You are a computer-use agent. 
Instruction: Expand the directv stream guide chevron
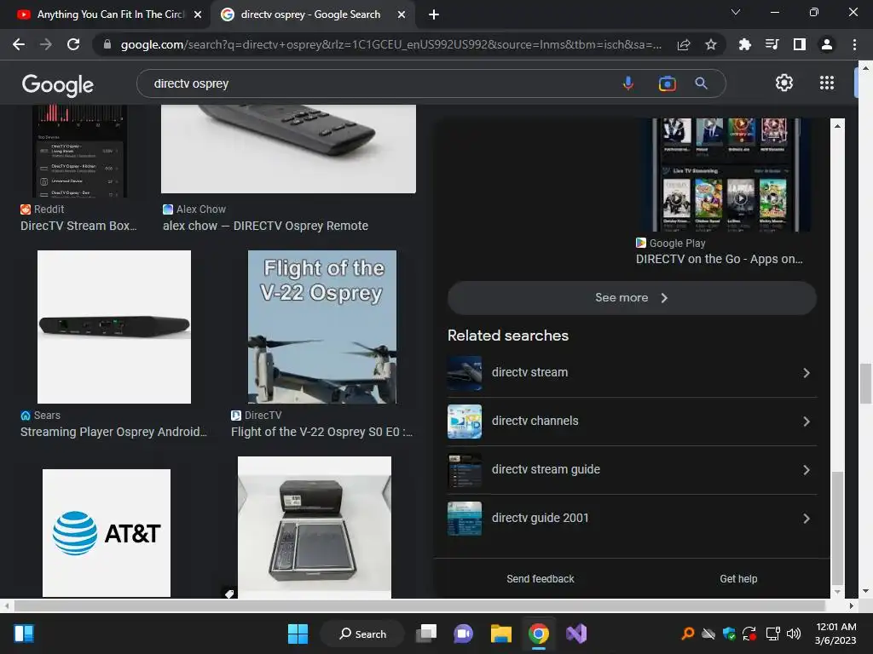coord(807,470)
